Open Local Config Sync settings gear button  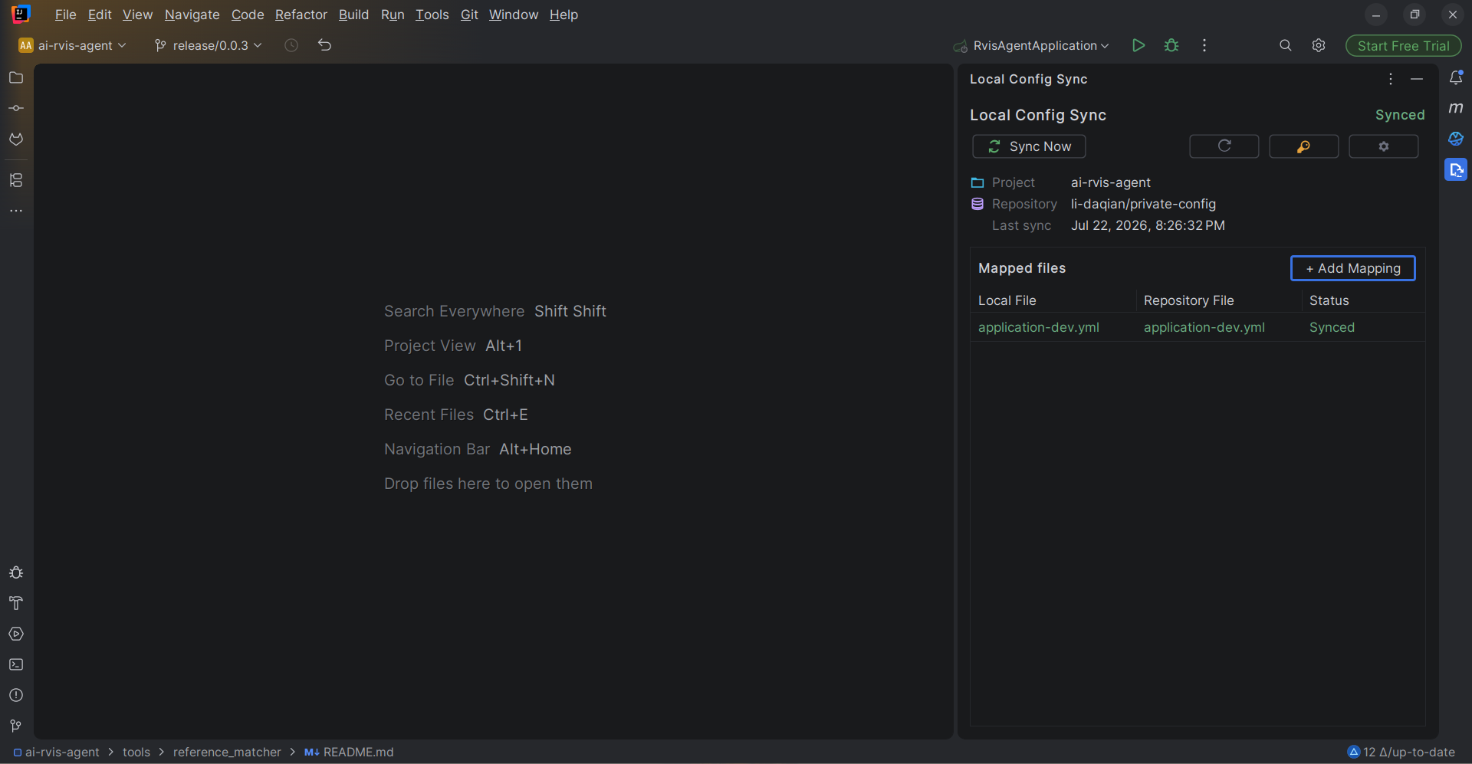tap(1384, 146)
